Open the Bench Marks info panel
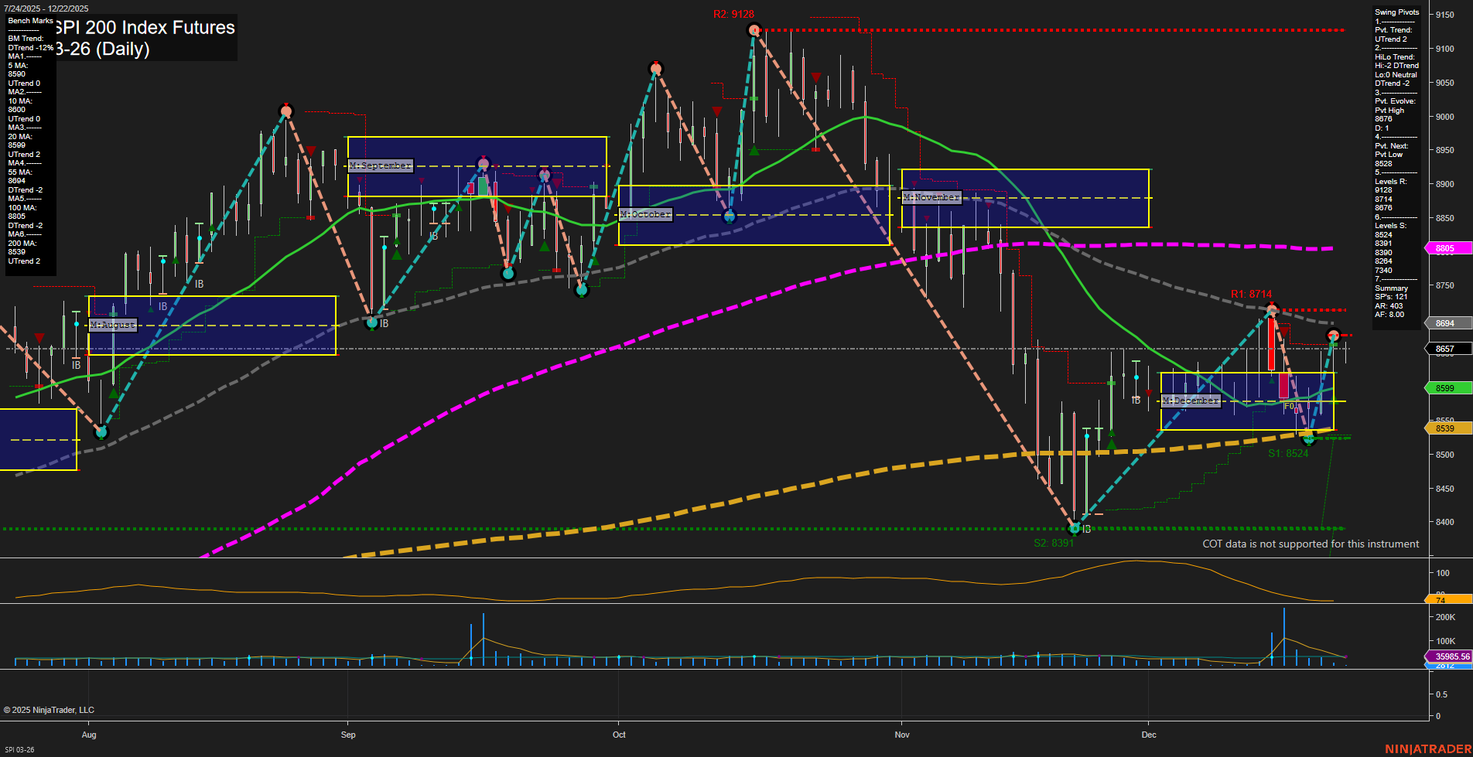Viewport: 1473px width, 757px height. tap(29, 20)
